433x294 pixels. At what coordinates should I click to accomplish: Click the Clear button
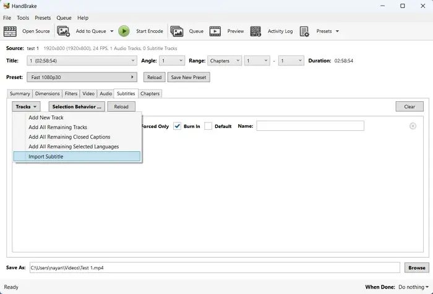pyautogui.click(x=409, y=107)
